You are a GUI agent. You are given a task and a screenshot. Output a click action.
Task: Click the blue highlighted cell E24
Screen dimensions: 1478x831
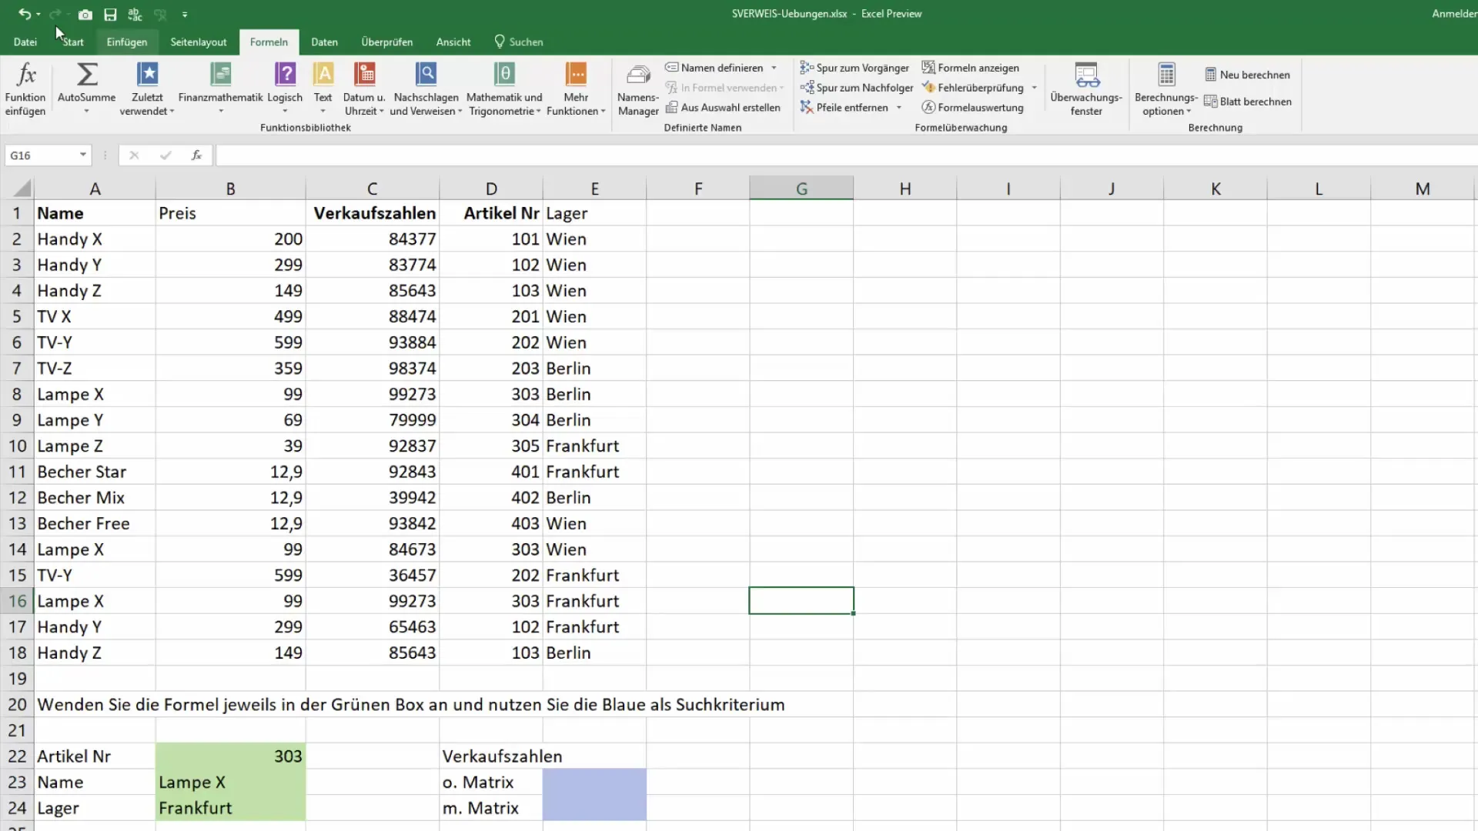pyautogui.click(x=594, y=808)
